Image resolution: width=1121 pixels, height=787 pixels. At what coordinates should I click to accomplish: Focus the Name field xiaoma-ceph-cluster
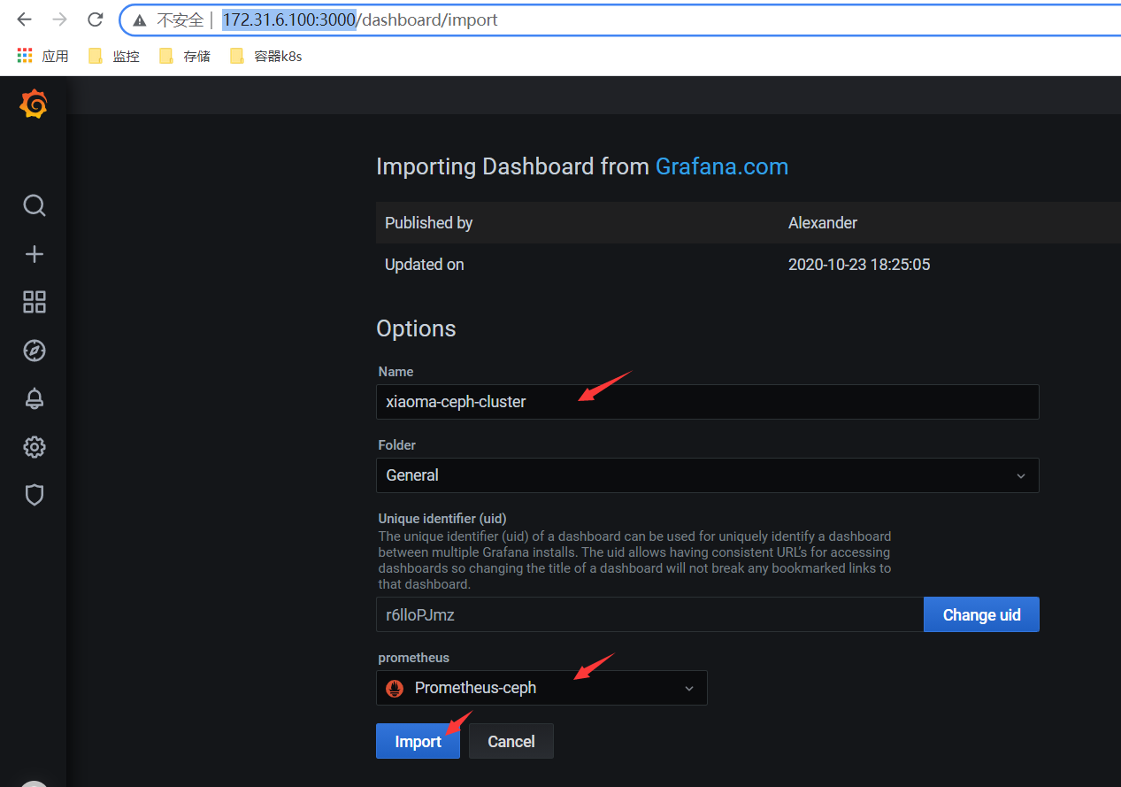pyautogui.click(x=707, y=402)
